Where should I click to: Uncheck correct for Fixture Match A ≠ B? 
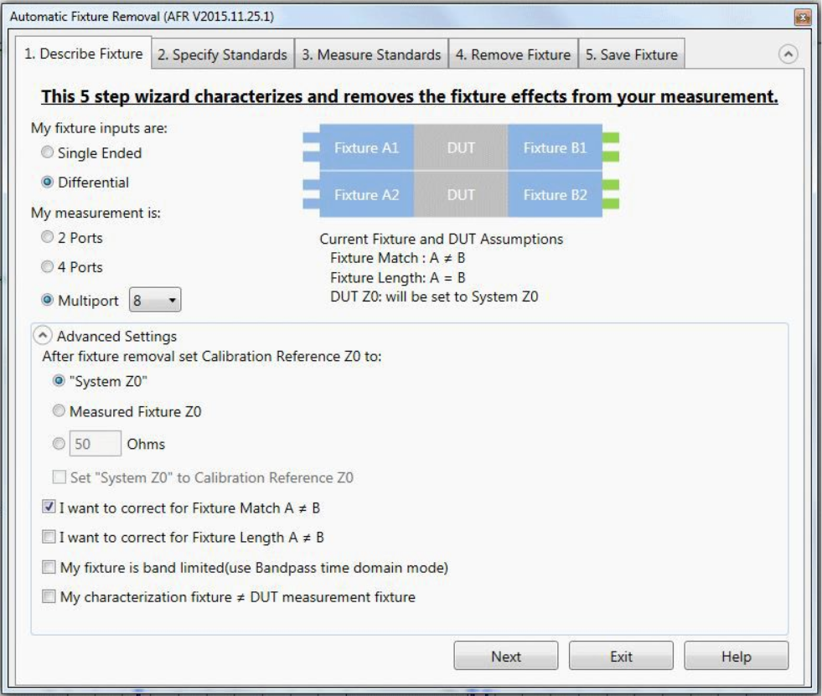tap(49, 506)
